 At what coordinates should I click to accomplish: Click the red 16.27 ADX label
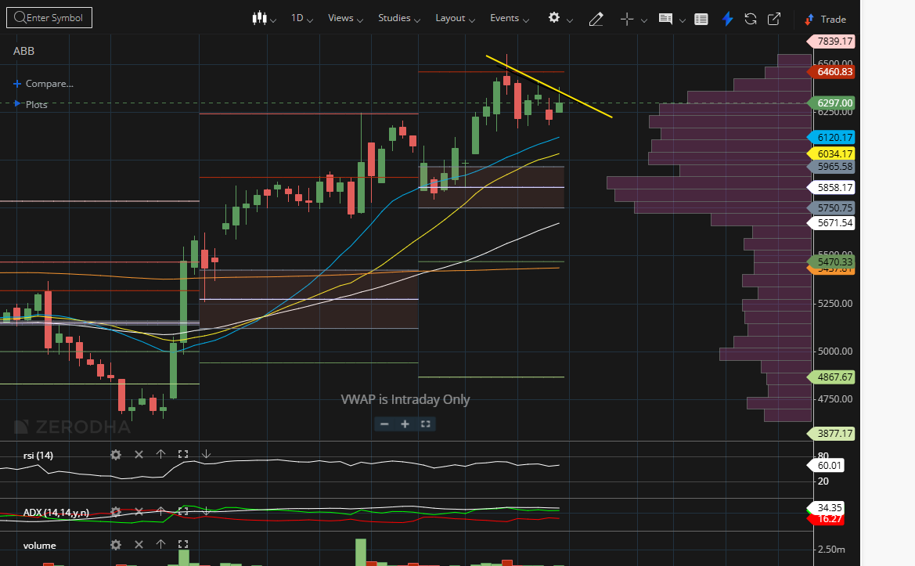[827, 519]
